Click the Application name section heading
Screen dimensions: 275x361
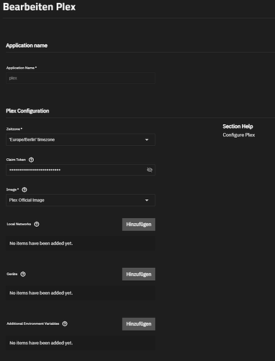click(27, 45)
